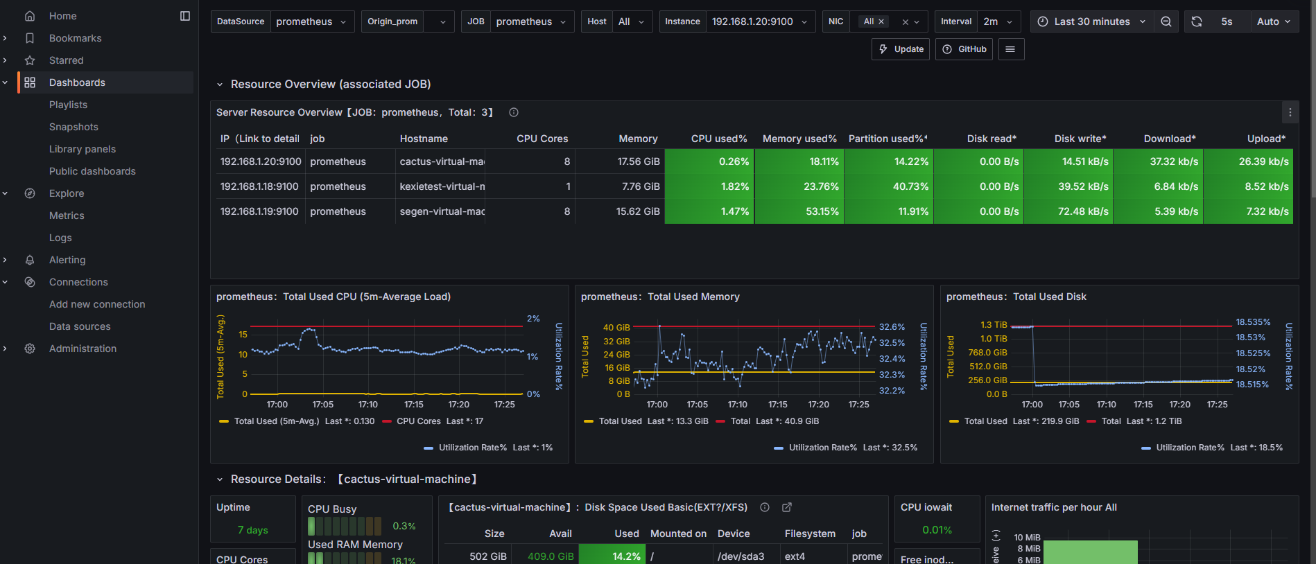
Task: Open Public dashboards in sidebar
Action: [92, 171]
